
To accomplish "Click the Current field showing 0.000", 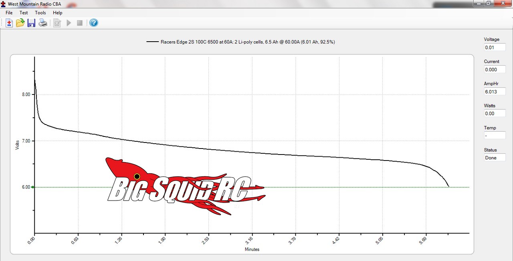I will [495, 69].
